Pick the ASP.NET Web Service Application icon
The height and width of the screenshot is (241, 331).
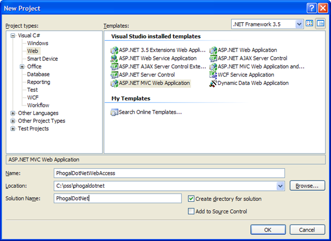pyautogui.click(x=115, y=58)
